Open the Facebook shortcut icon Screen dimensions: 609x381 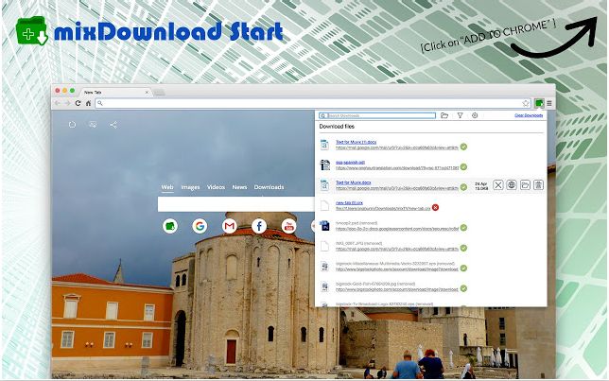259,226
